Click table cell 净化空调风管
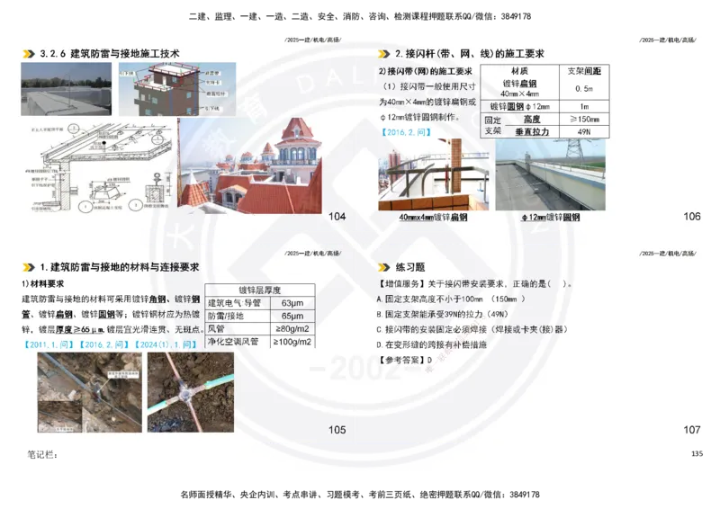720x509 pixels. pyautogui.click(x=237, y=342)
